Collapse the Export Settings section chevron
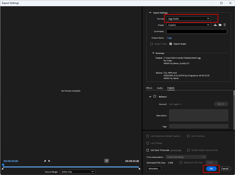The image size is (235, 175). point(150,13)
